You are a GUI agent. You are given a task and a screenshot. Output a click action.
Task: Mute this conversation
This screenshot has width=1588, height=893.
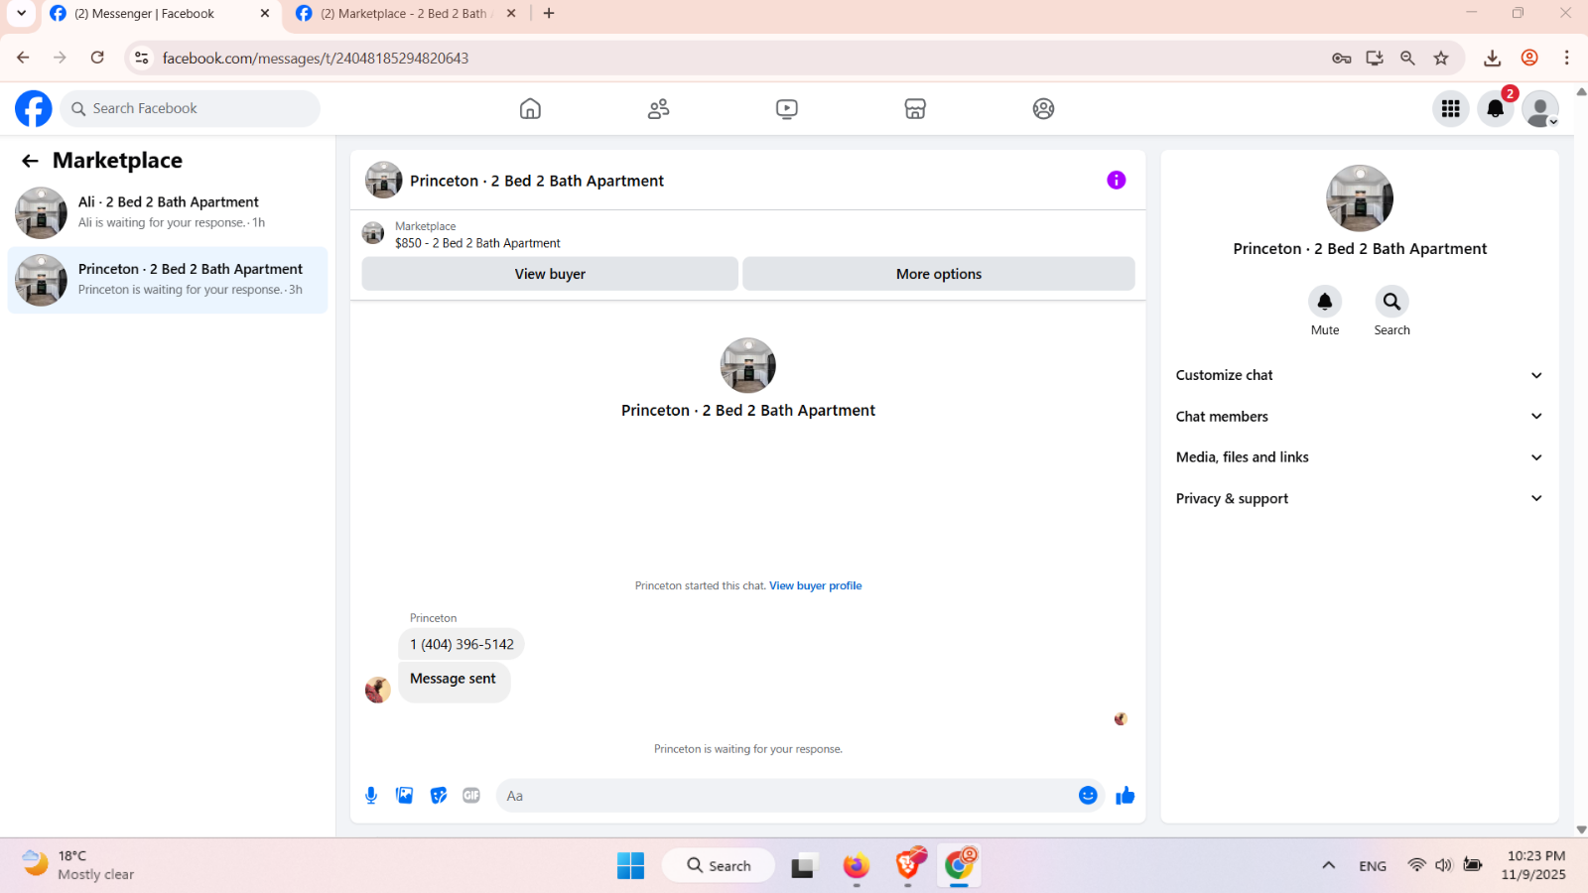[x=1325, y=302]
